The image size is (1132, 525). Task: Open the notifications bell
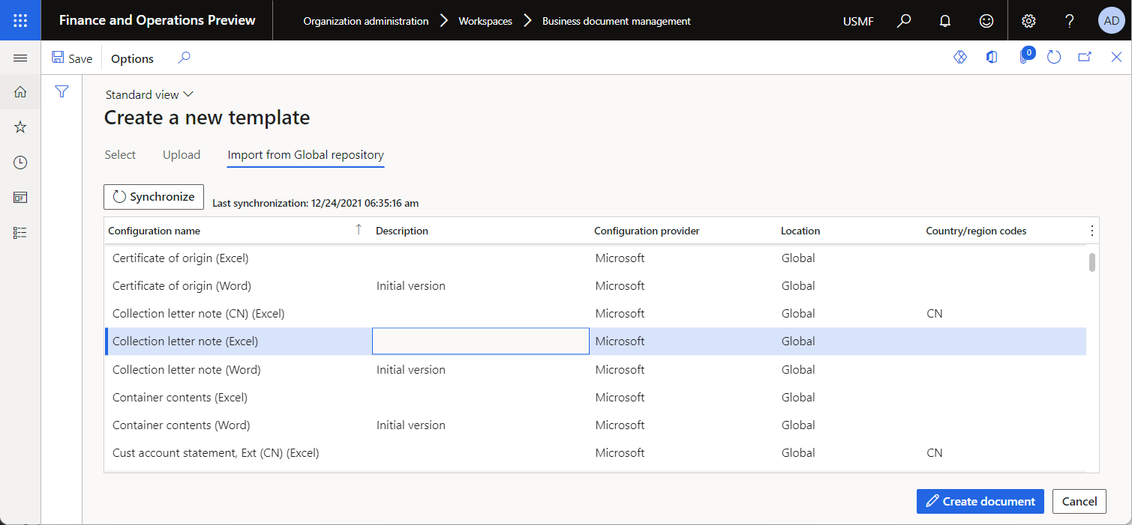click(944, 20)
